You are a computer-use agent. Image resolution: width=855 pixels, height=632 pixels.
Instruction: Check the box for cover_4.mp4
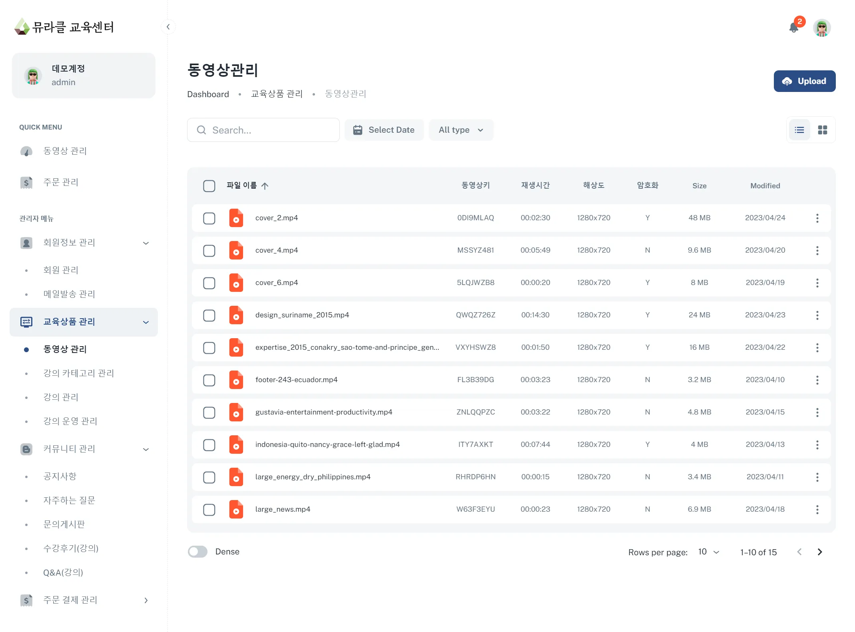click(x=209, y=251)
